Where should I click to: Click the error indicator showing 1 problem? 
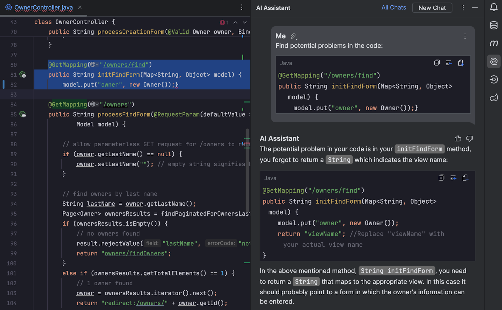coord(224,23)
